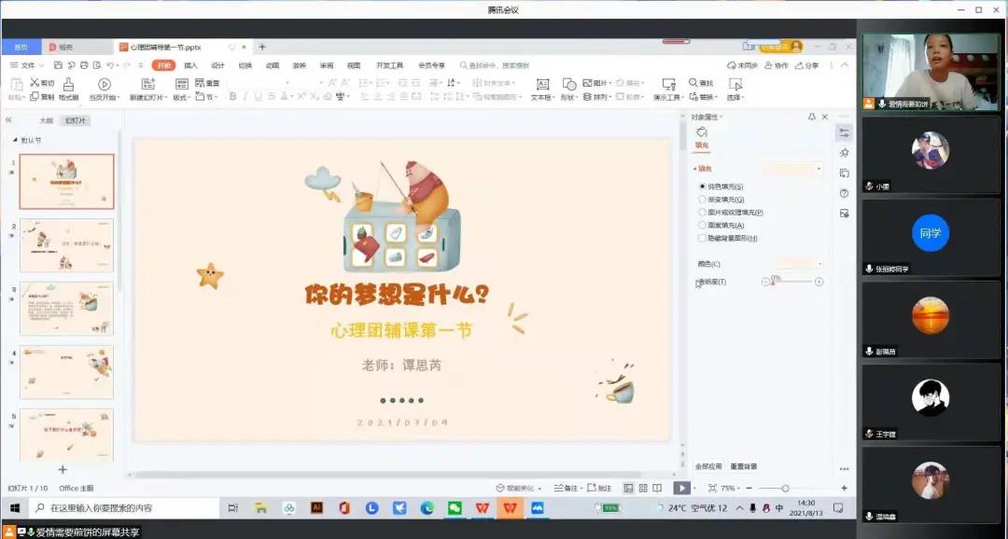Open the View (视图) ribbon tab
The height and width of the screenshot is (539, 1008).
[354, 65]
